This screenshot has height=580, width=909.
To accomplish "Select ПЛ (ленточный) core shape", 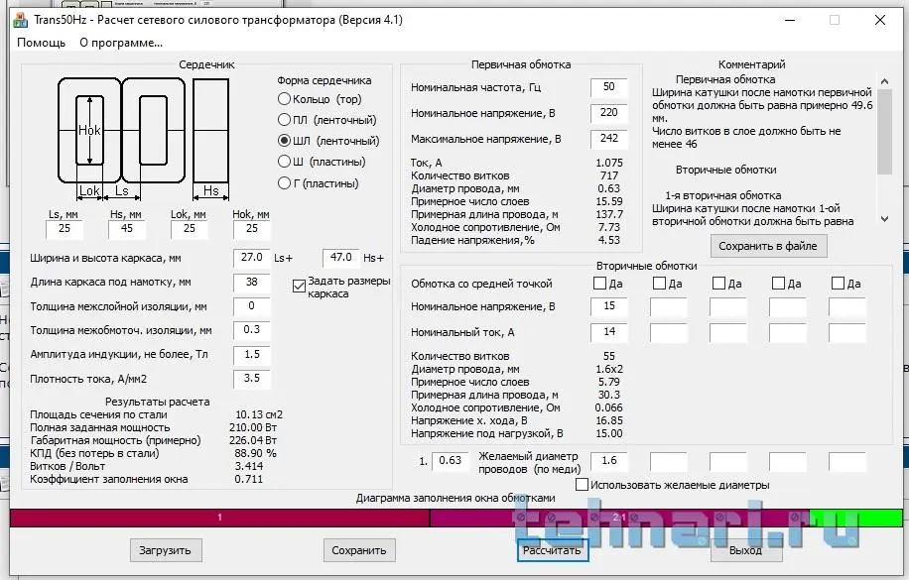I will pyautogui.click(x=326, y=120).
